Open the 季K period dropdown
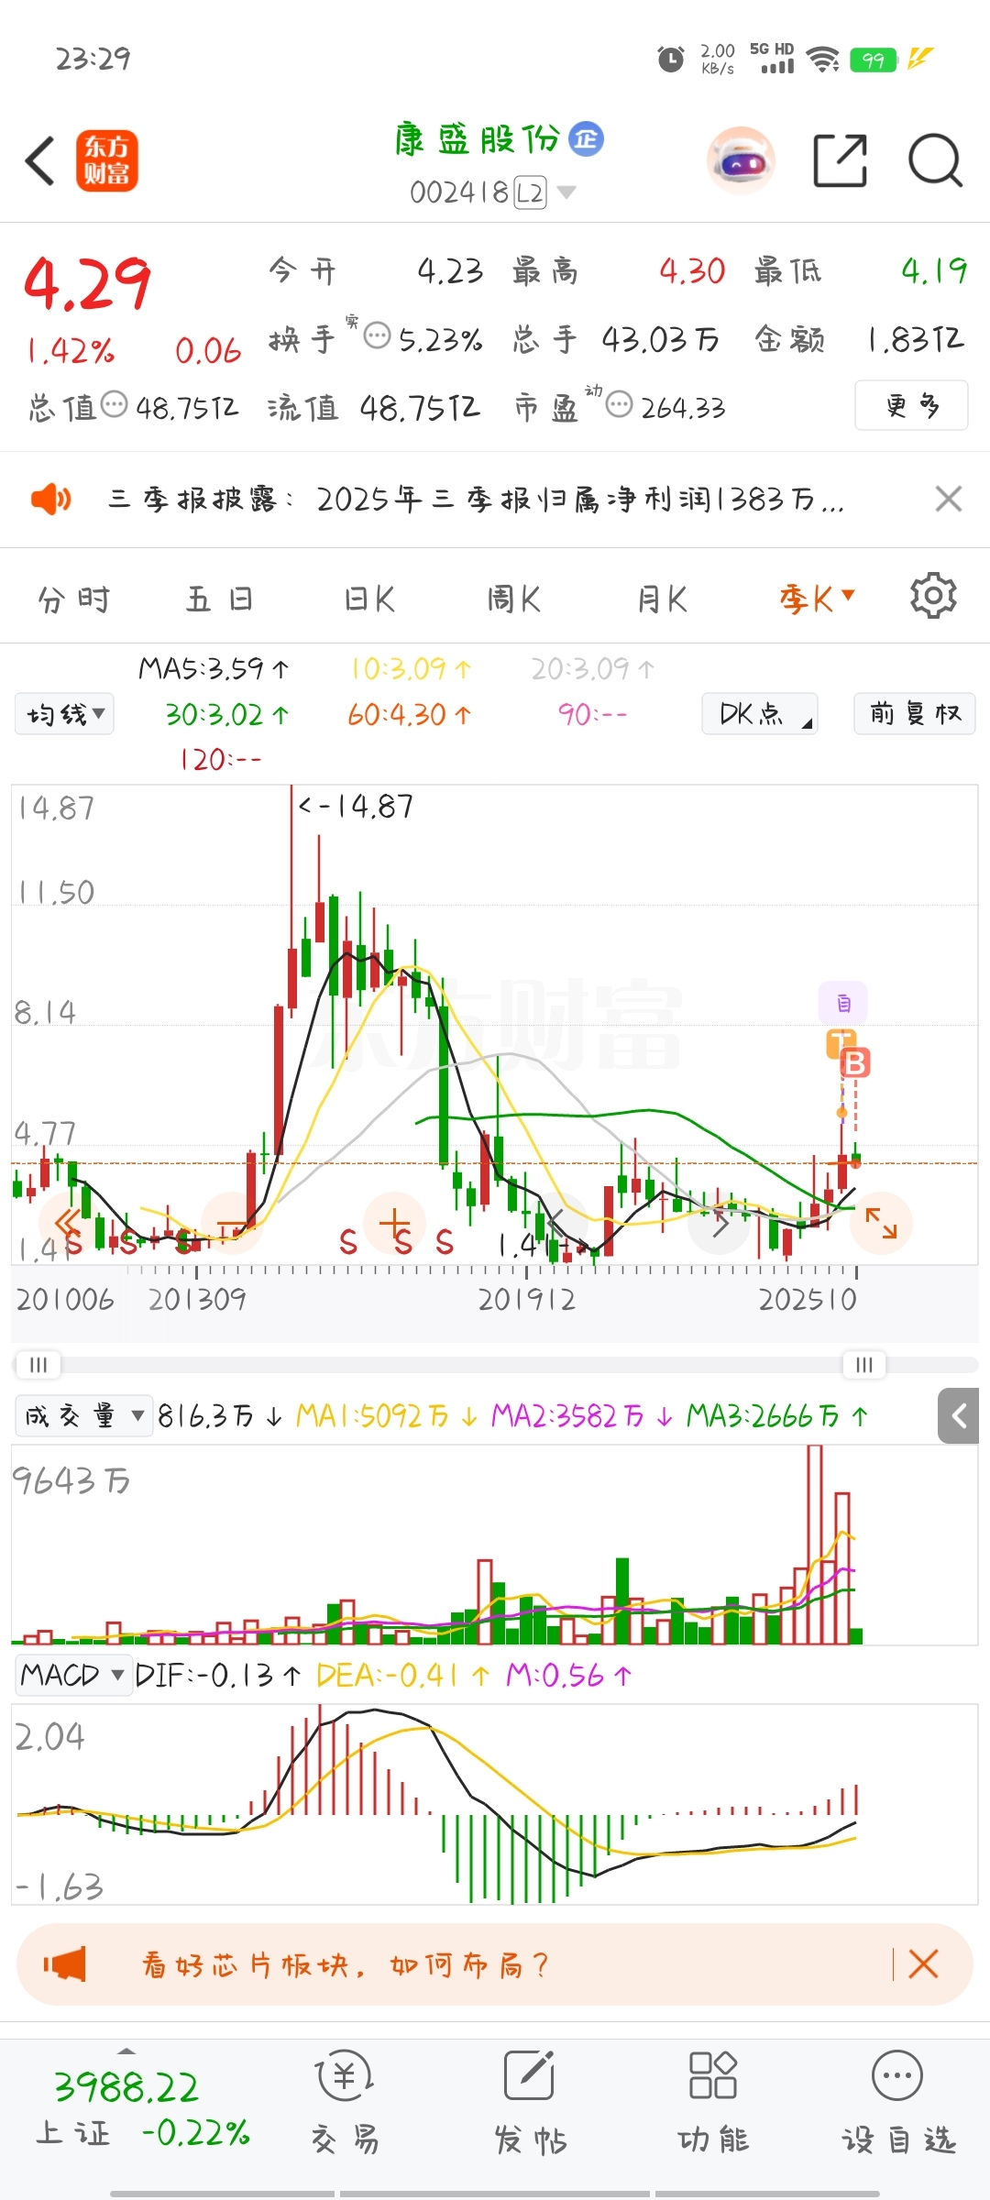Screen dimensions: 990x2200 [816, 599]
